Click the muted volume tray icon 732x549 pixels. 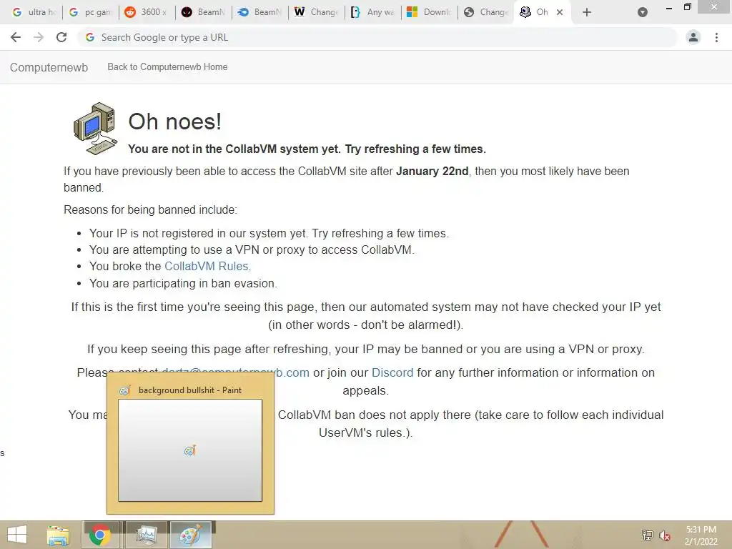(665, 535)
